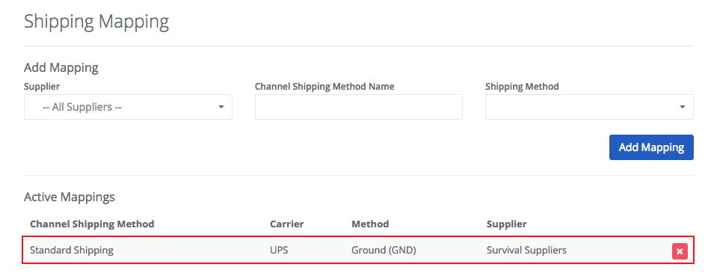Screen dimensions: 711x279
Task: Click the Method column header
Action: click(370, 224)
